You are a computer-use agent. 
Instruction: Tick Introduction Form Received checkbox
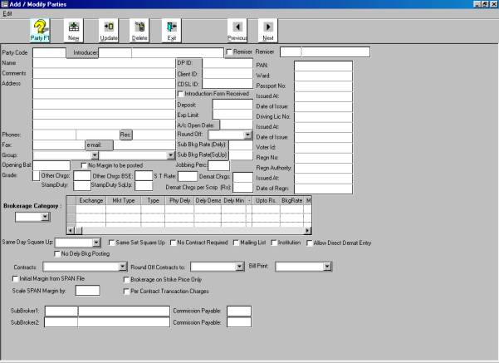point(181,94)
